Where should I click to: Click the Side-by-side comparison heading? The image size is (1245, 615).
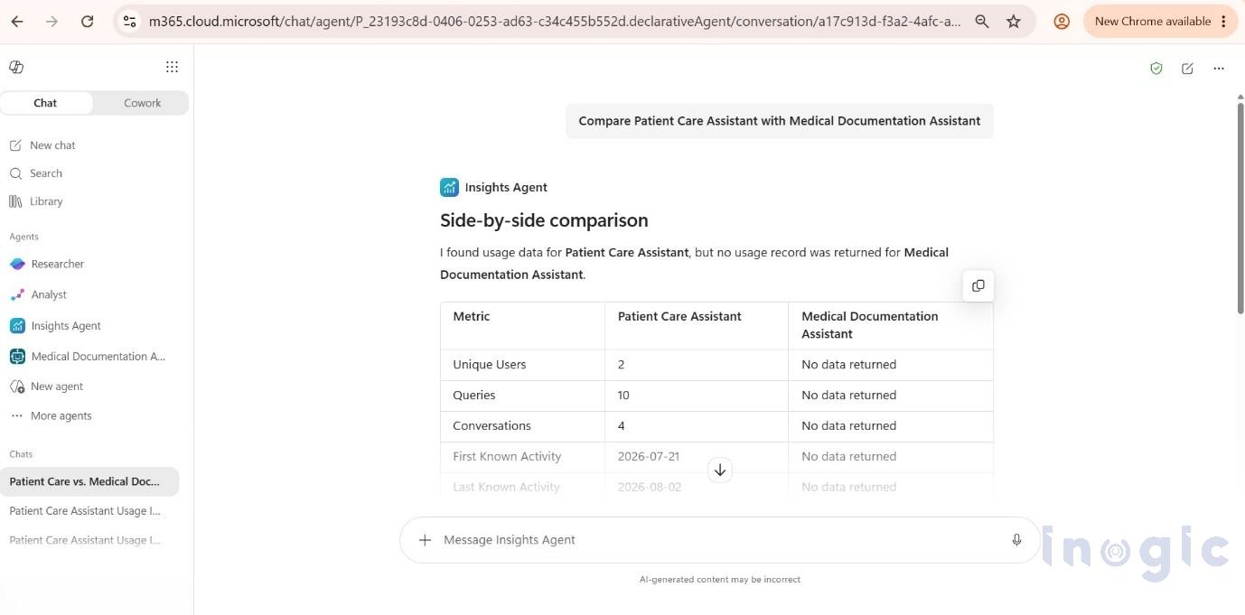coord(544,220)
